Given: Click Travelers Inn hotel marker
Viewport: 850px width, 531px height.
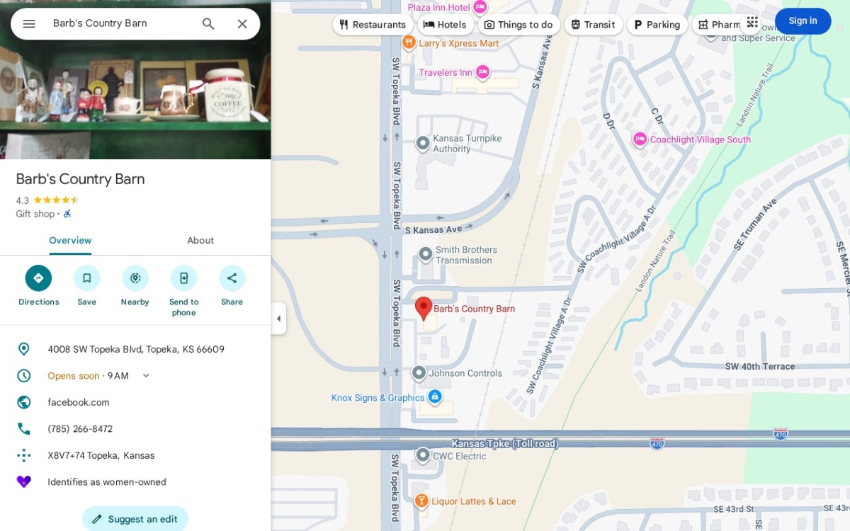Looking at the screenshot, I should pyautogui.click(x=483, y=72).
